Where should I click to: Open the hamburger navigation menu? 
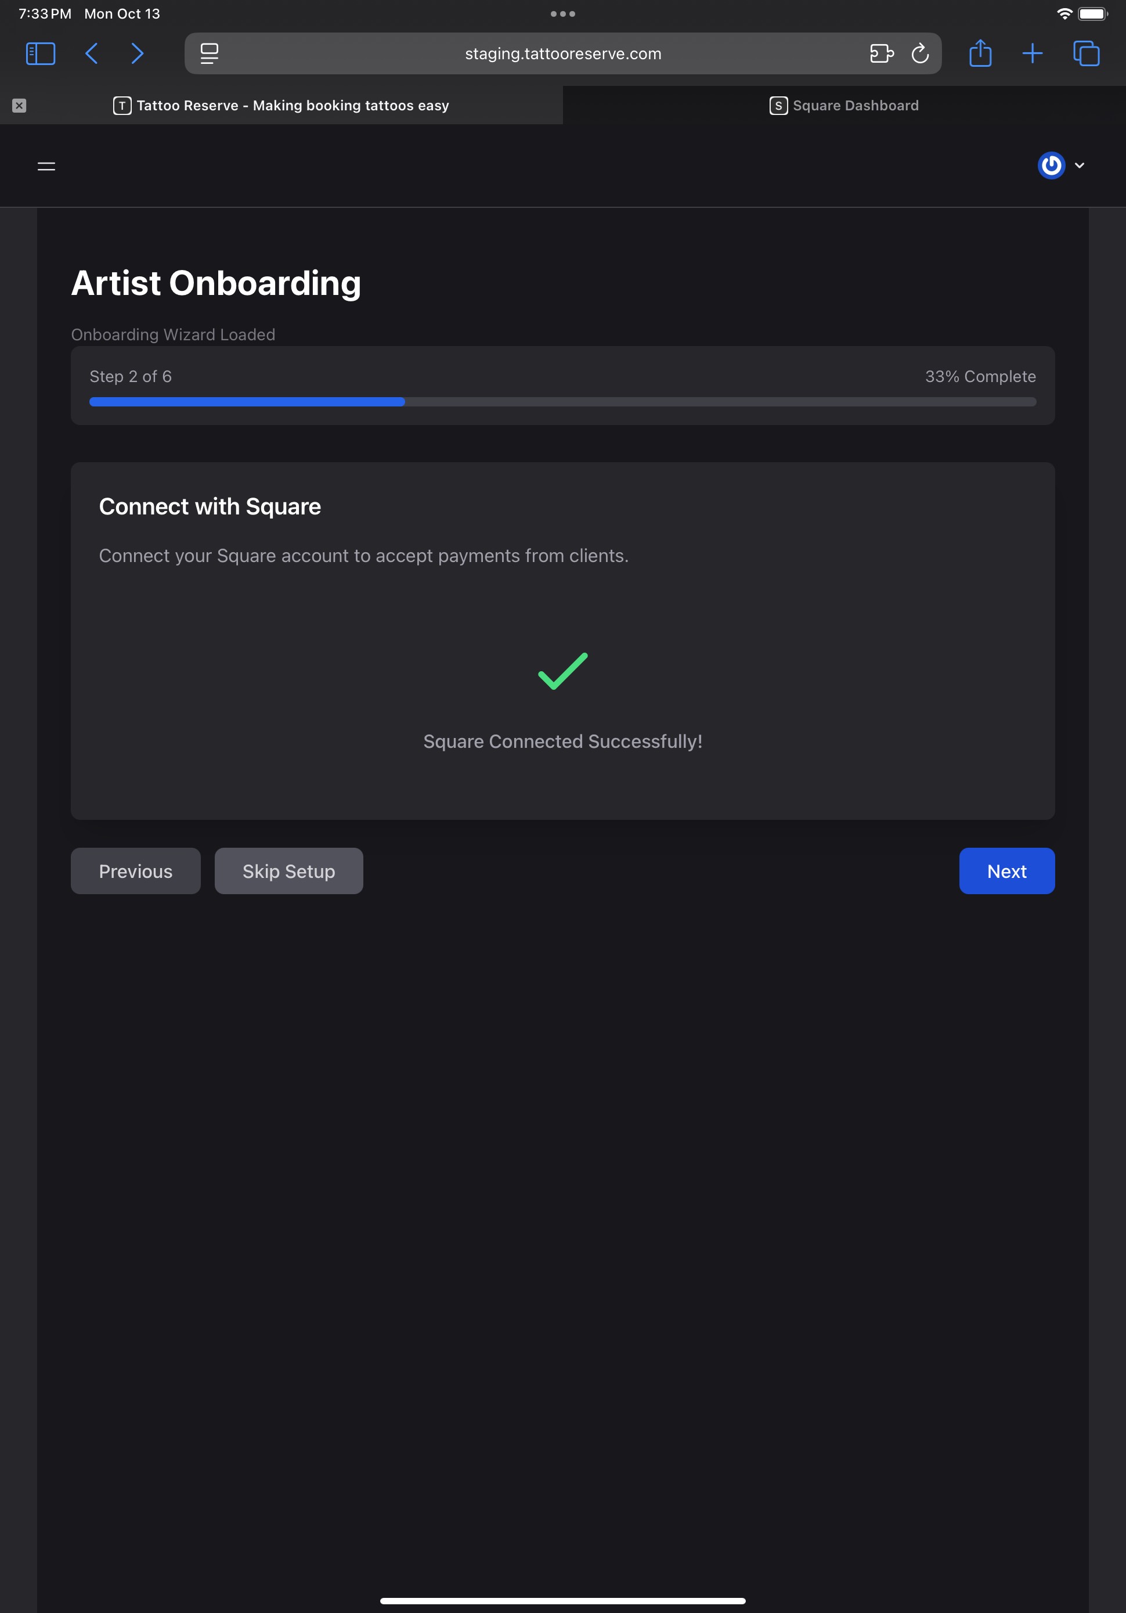click(46, 167)
